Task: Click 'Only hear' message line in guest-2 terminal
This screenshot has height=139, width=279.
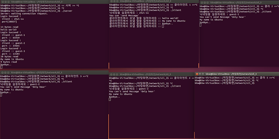Action: tap(23, 87)
